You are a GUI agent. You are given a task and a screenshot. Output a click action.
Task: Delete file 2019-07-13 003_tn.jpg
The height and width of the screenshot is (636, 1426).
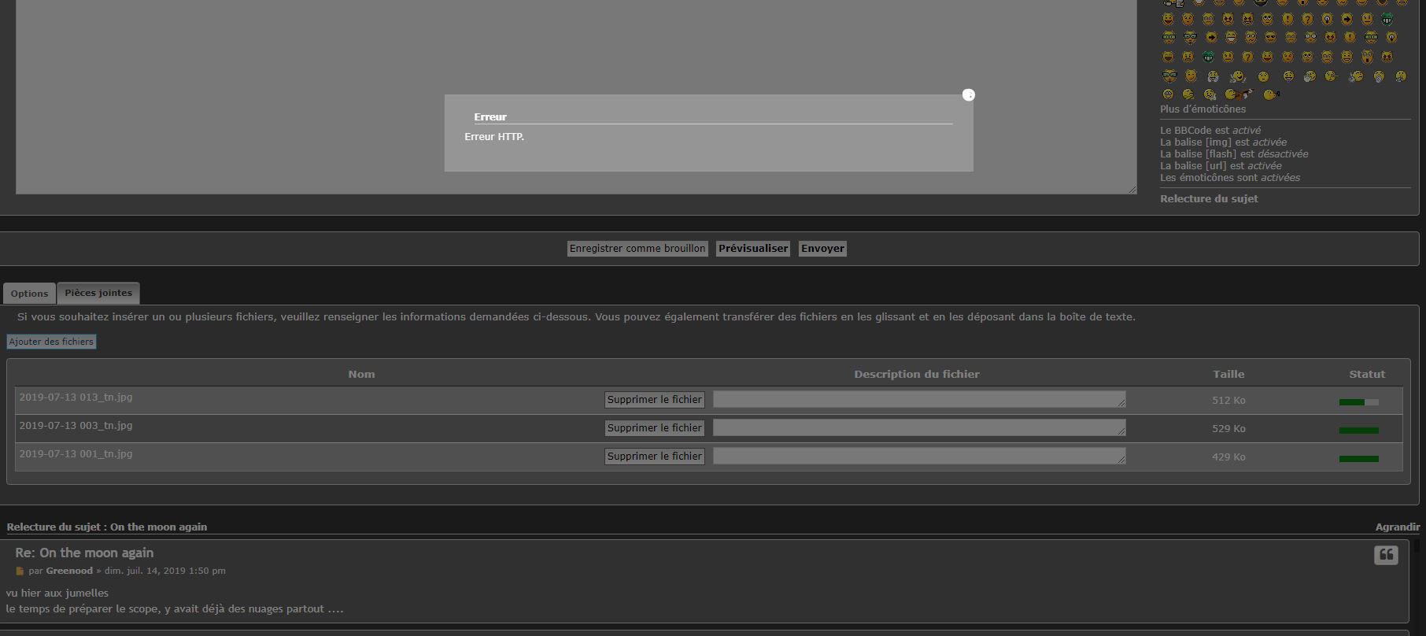pyautogui.click(x=655, y=428)
